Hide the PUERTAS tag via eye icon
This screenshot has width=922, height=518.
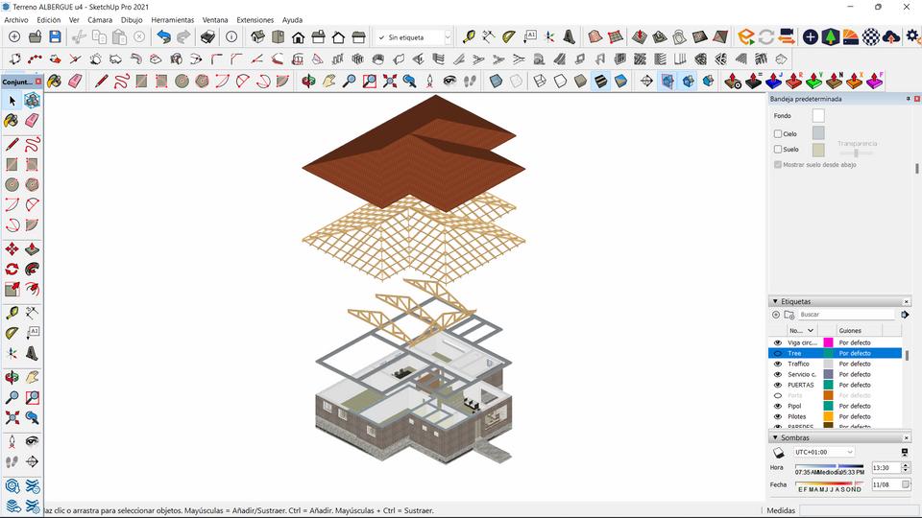[x=777, y=385]
